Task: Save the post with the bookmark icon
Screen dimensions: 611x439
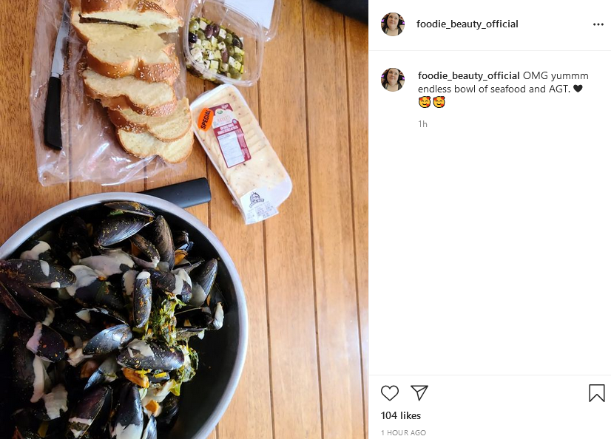Action: [597, 393]
